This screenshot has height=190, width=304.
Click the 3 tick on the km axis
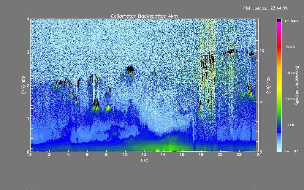[x=28, y=52]
